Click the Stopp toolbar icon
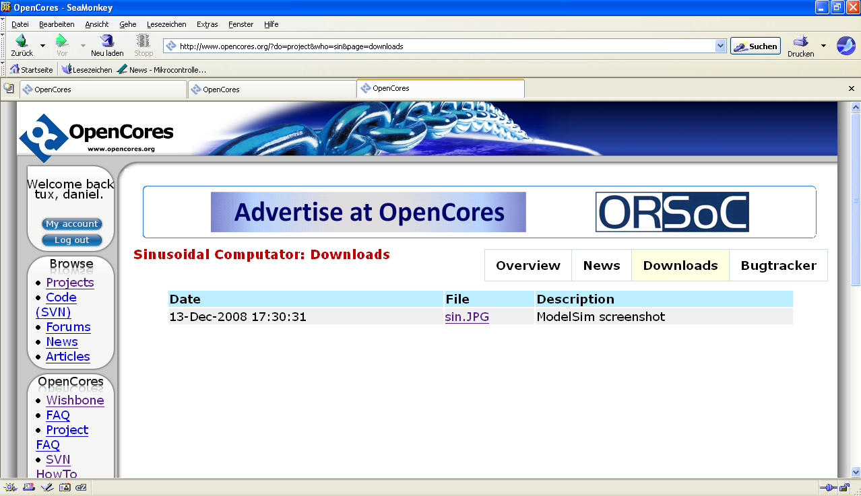This screenshot has width=861, height=496. coord(143,41)
